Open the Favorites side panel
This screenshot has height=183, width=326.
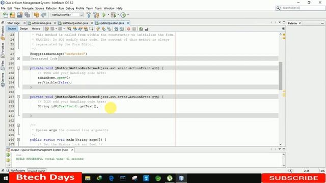[3, 50]
